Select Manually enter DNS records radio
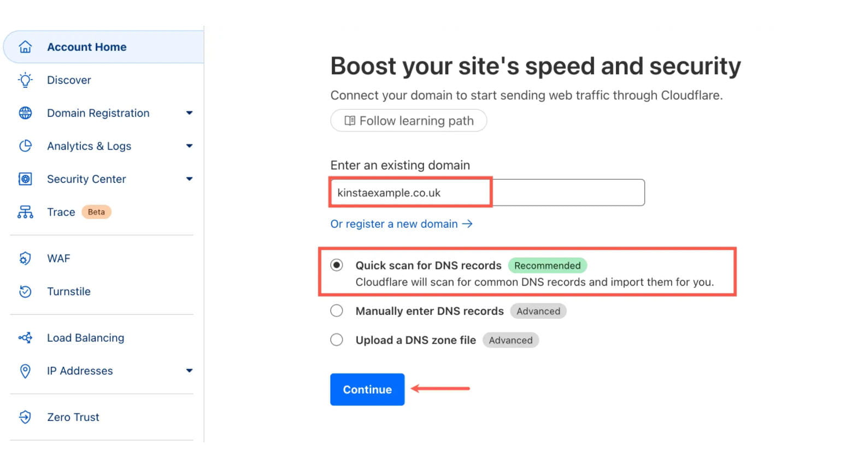 tap(337, 311)
